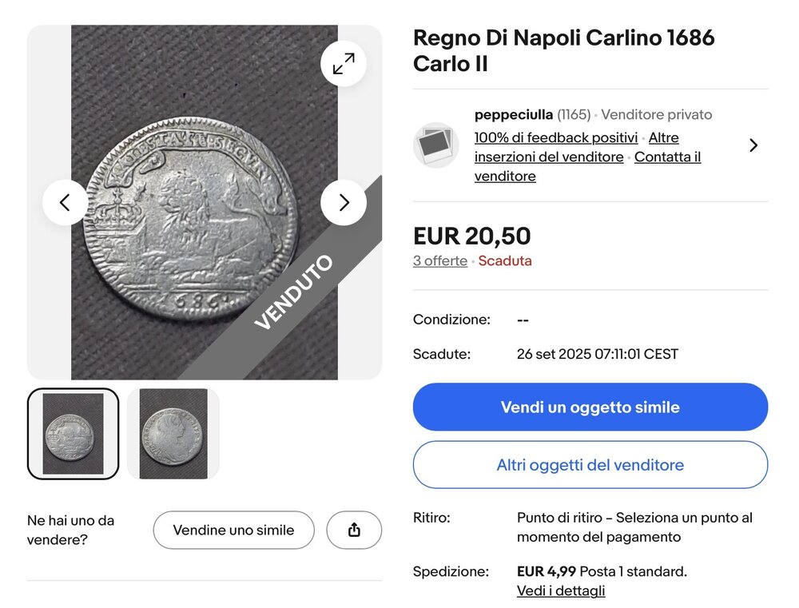
Task: Go to the next coin image
Action: click(x=344, y=202)
